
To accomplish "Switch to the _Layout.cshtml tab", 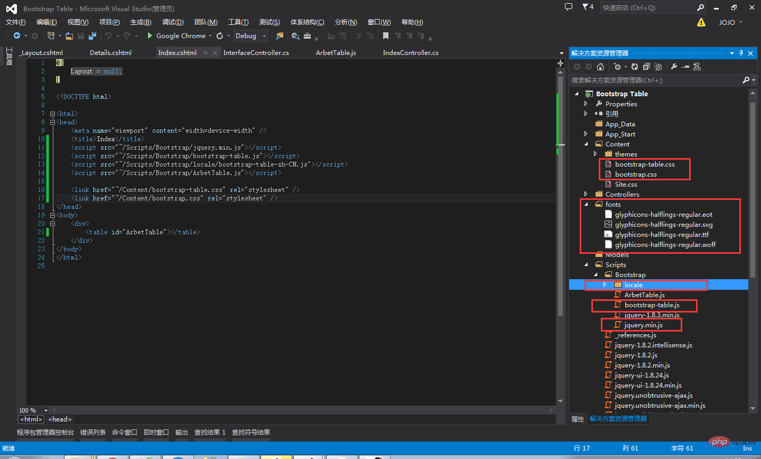I will (41, 53).
